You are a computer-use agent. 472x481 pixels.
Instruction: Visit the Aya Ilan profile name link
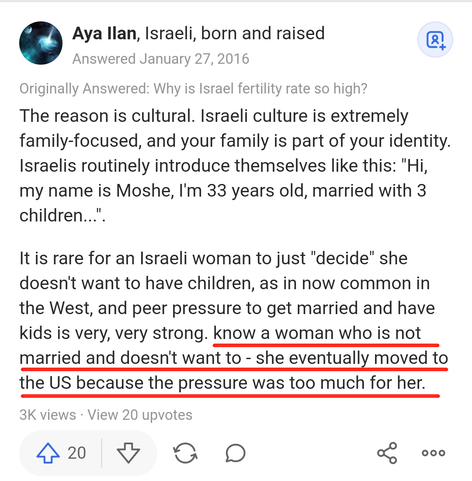(x=104, y=33)
